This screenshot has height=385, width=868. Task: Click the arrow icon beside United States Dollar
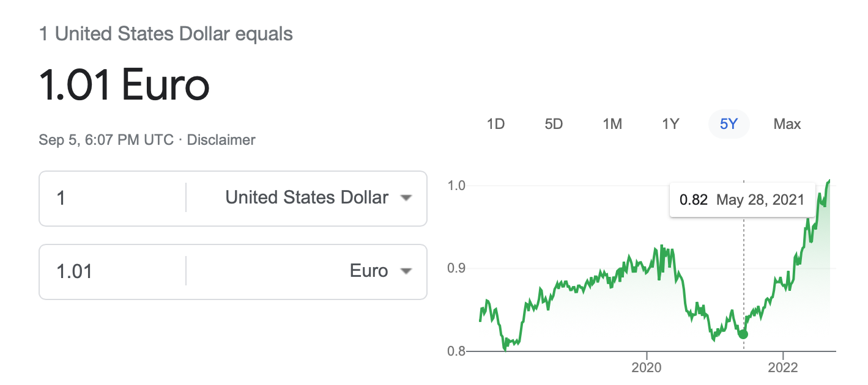click(405, 198)
